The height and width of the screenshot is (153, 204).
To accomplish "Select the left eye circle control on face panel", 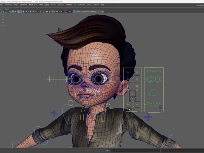I will [x=150, y=79].
